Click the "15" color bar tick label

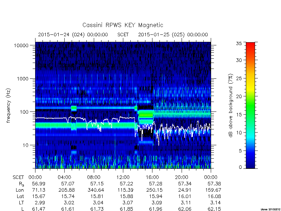239,115
